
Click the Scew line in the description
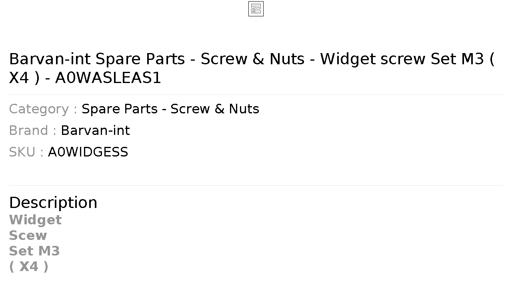[28, 236]
